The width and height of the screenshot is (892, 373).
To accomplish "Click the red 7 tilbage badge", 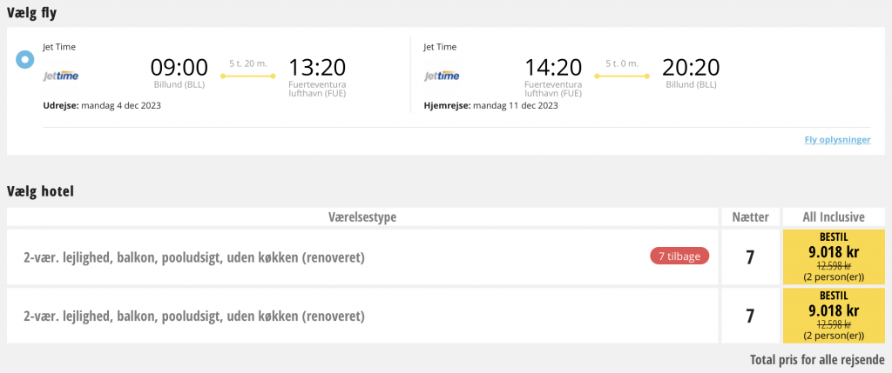I will pos(679,256).
